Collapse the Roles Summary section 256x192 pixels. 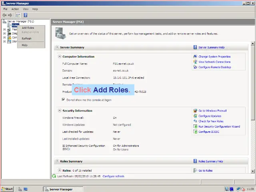tap(57, 161)
